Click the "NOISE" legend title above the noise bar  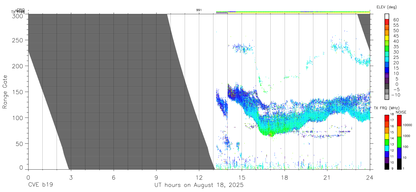(x=401, y=112)
